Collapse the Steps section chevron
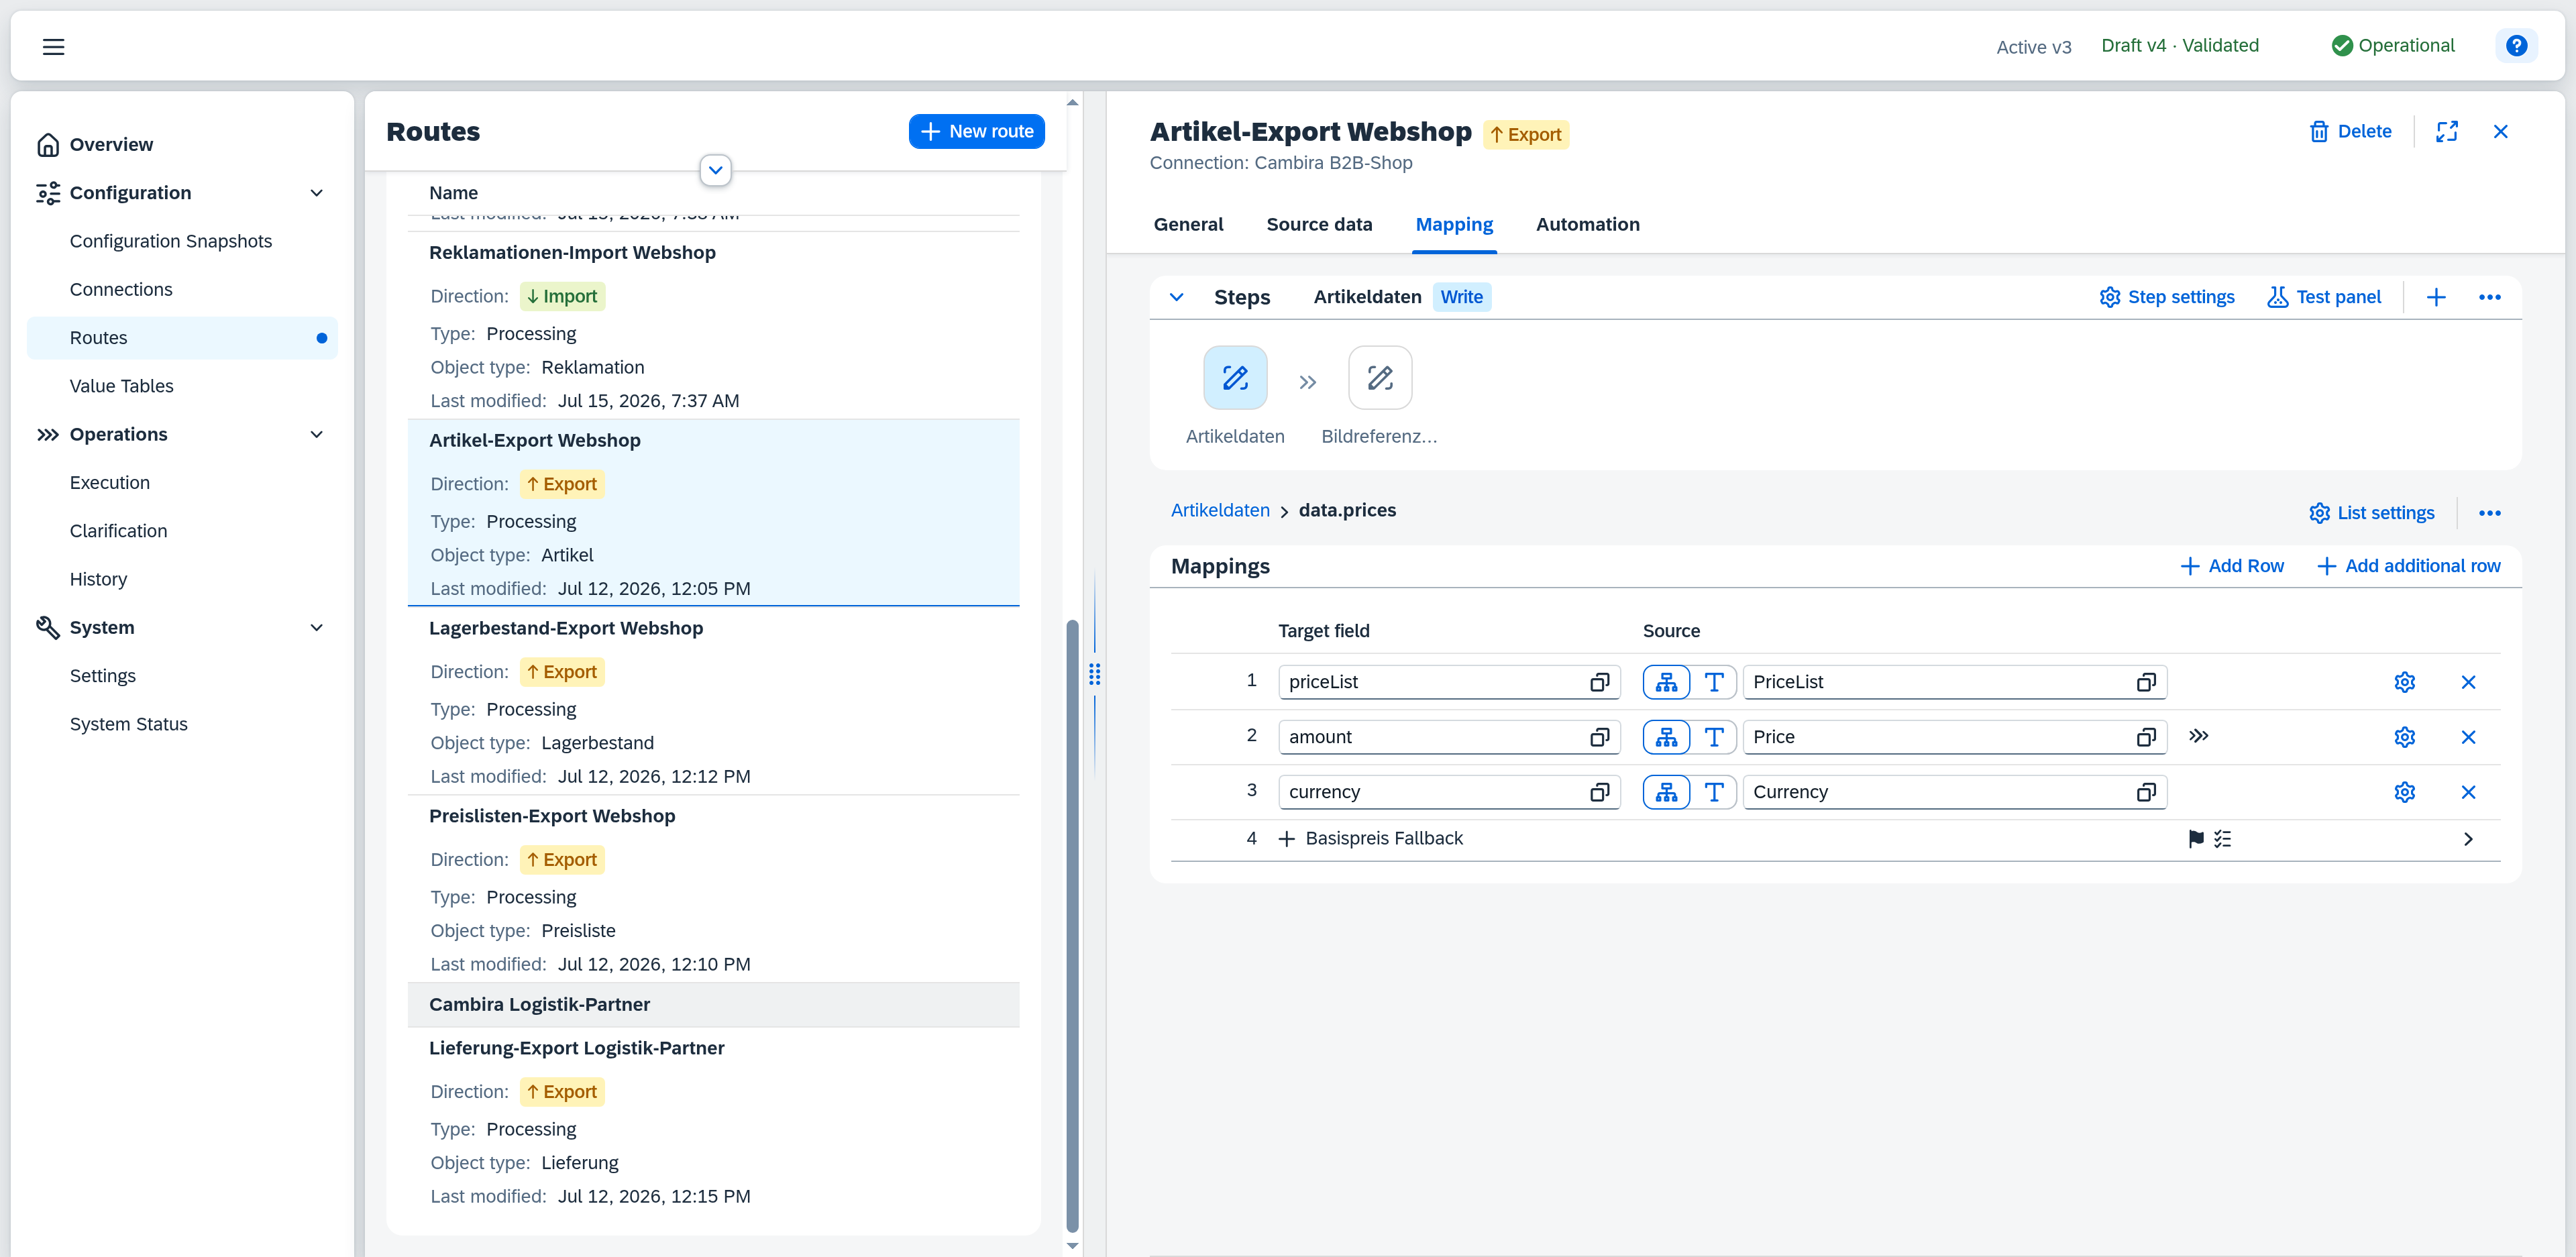The image size is (2576, 1257). 1176,297
